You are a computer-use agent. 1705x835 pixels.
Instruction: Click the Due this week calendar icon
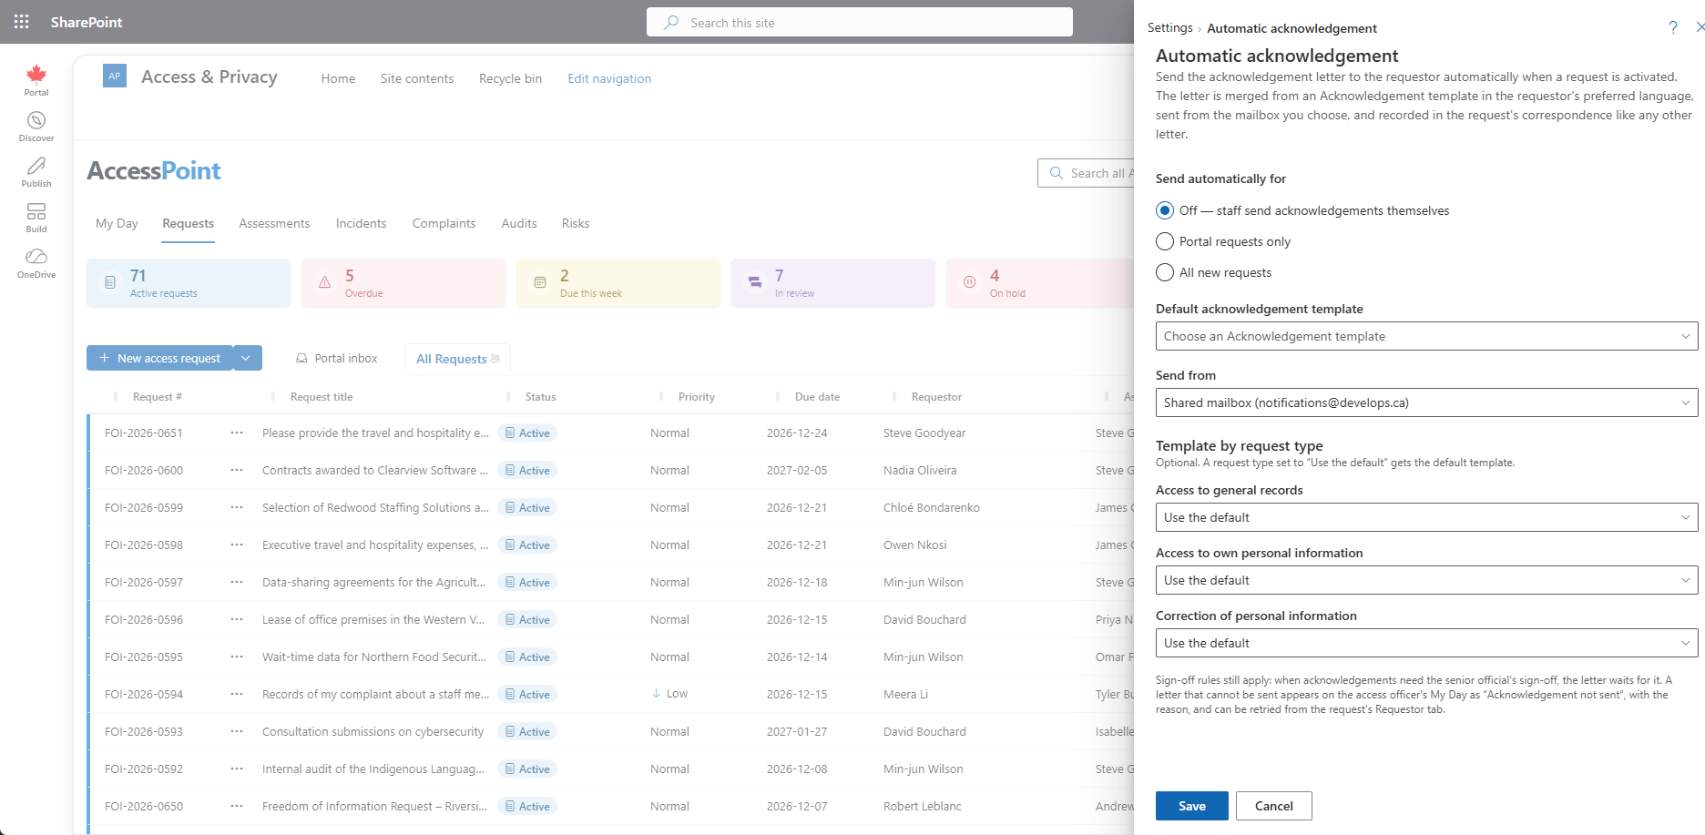pos(540,282)
